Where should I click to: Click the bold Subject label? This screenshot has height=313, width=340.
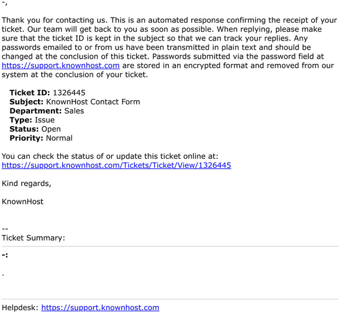[x=26, y=102]
